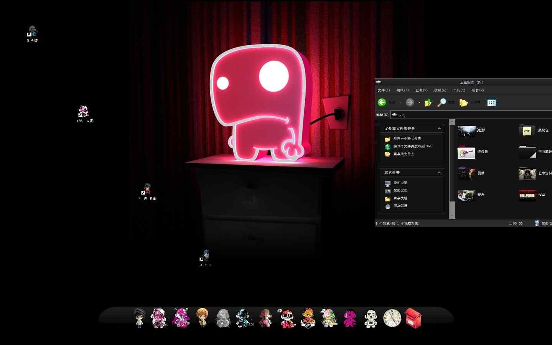Image resolution: width=552 pixels, height=345 pixels.
Task: Open the 查看(V) menu
Action: point(421,90)
